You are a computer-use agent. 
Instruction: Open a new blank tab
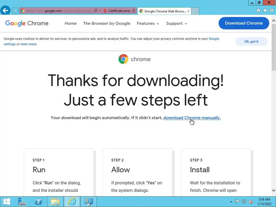tap(195, 11)
